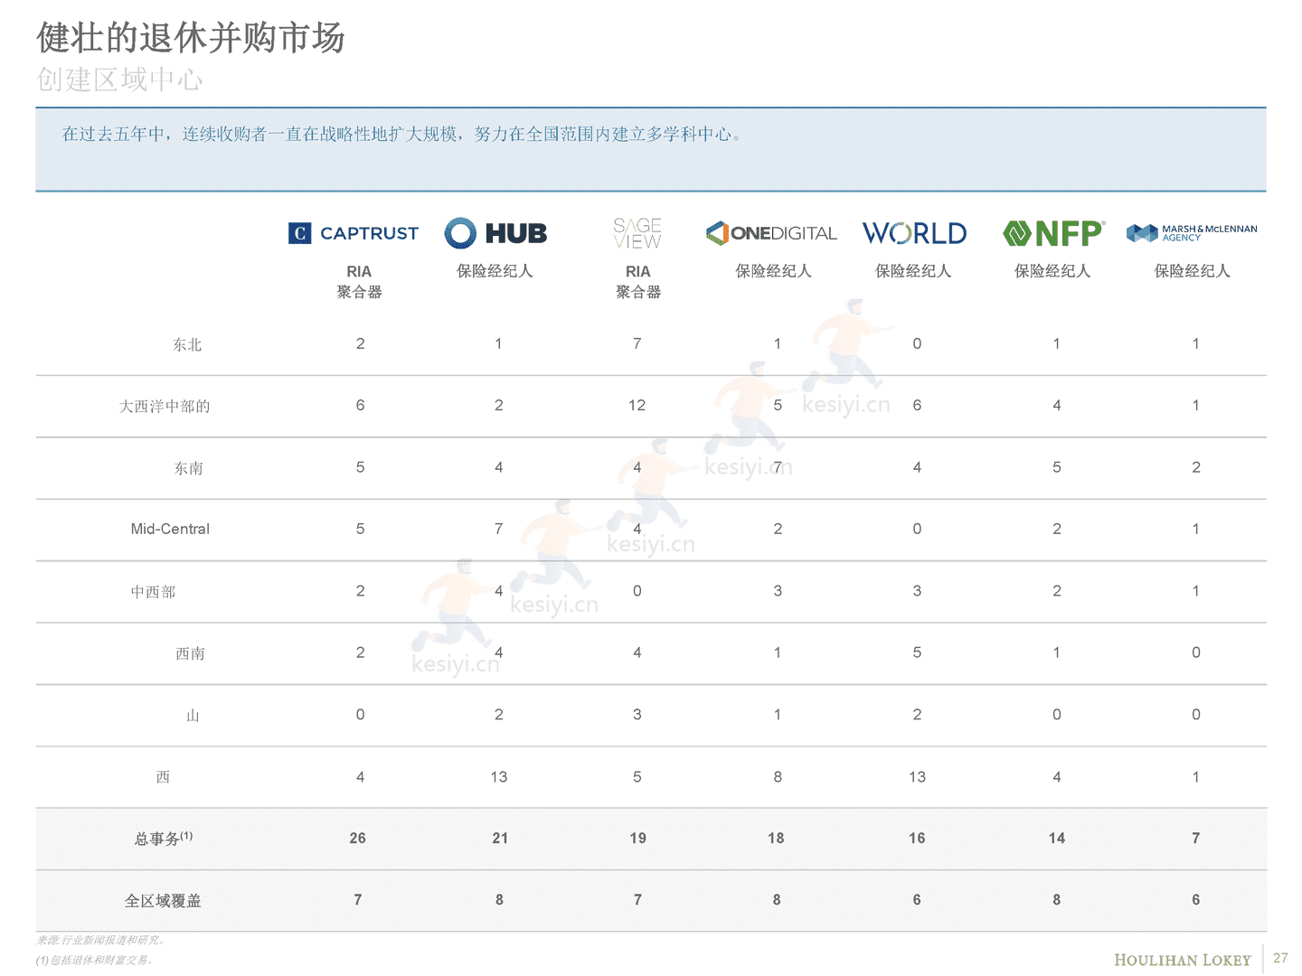Select the 总事务 row label

164,839
